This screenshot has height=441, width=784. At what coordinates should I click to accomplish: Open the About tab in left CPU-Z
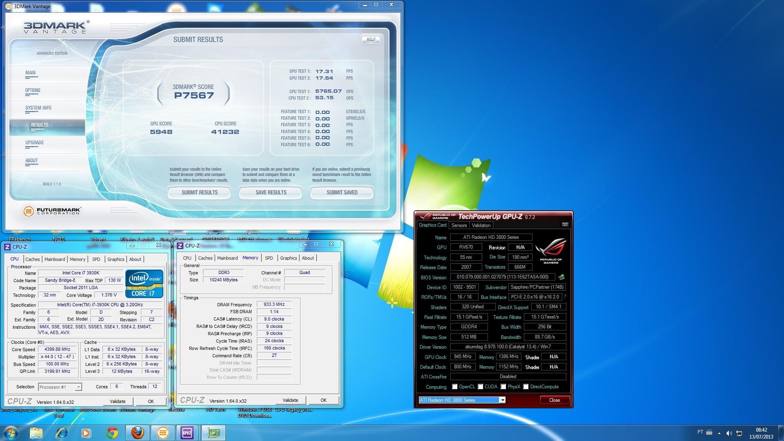pos(135,259)
